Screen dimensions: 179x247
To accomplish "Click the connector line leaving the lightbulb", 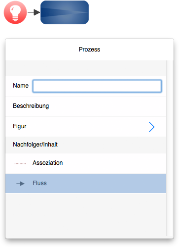I will pyautogui.click(x=31, y=12).
